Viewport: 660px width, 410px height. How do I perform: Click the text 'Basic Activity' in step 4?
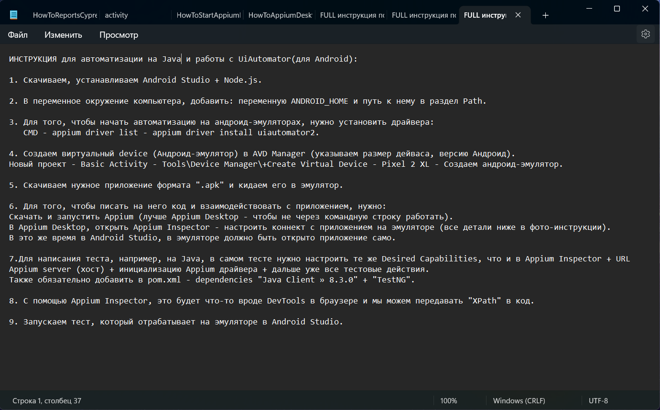coord(114,164)
